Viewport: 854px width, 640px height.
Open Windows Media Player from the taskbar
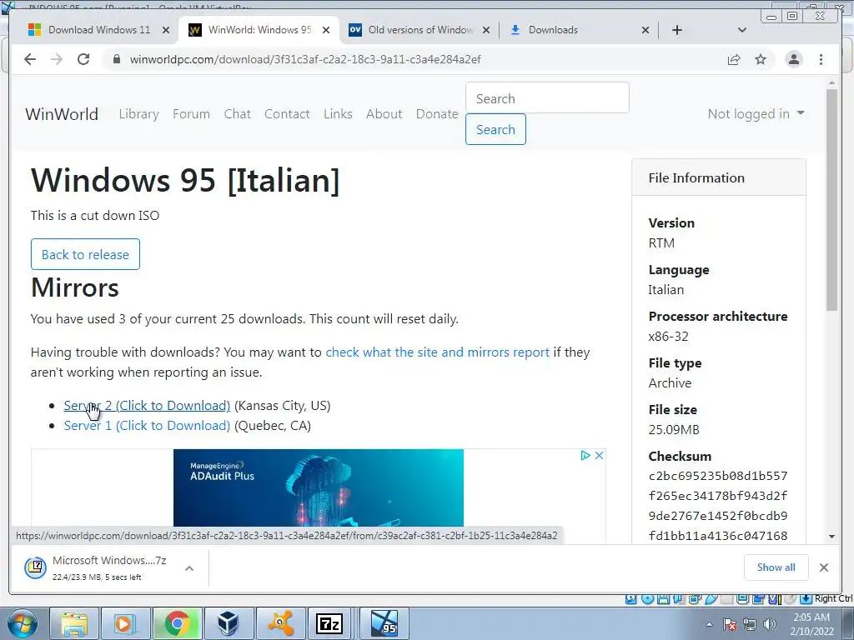(125, 623)
